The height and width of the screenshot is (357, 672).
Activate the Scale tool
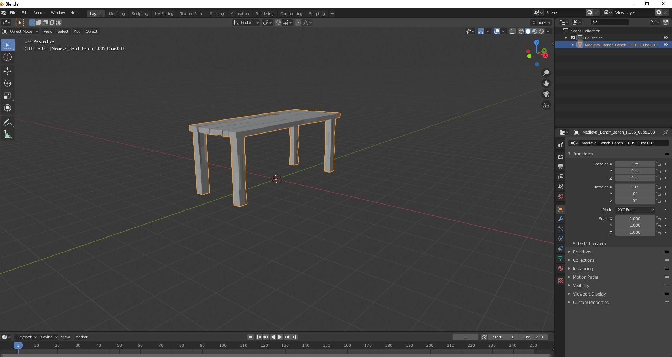pyautogui.click(x=7, y=96)
